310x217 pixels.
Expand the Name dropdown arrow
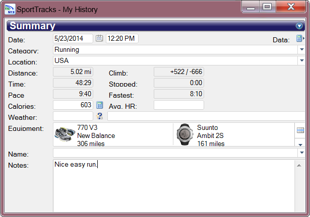coord(301,153)
